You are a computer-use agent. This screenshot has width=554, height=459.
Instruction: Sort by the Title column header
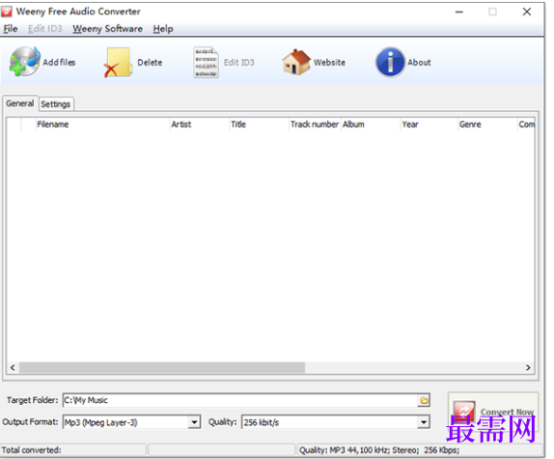coord(259,125)
